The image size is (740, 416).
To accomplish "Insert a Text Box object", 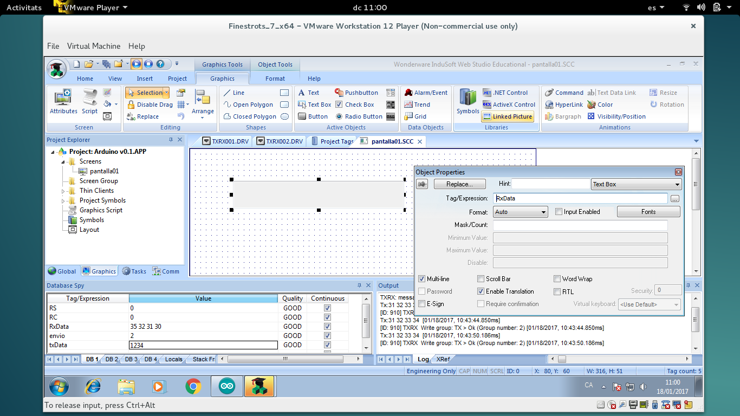I will pos(314,105).
